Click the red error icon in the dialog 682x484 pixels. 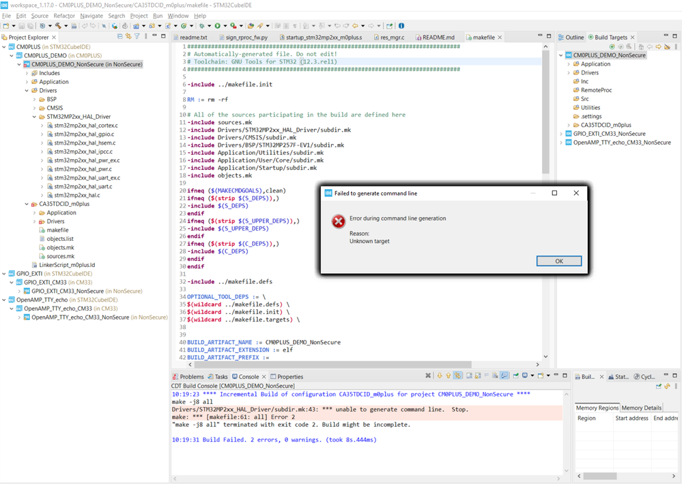pos(339,222)
